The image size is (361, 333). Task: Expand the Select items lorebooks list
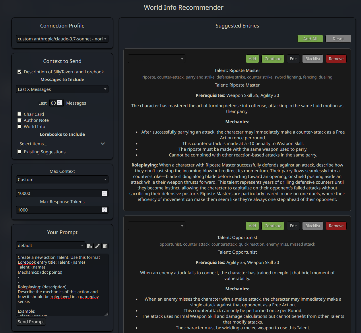tap(62, 144)
